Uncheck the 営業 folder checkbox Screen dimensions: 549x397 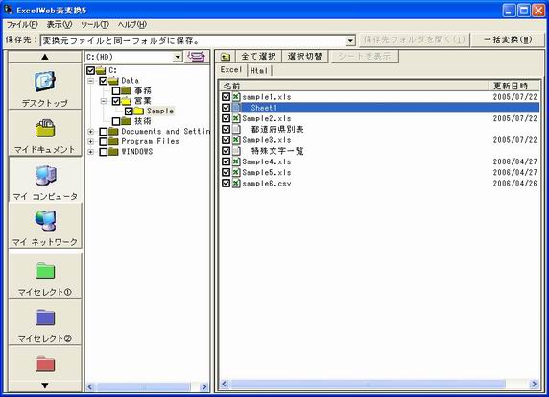[116, 101]
